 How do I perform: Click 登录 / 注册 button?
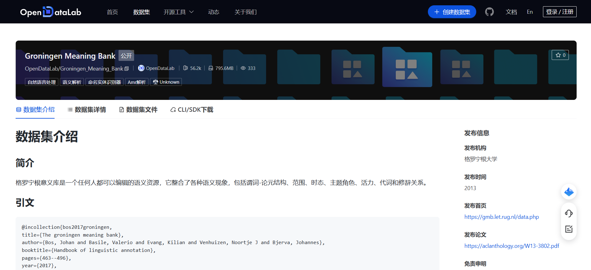(x=560, y=12)
